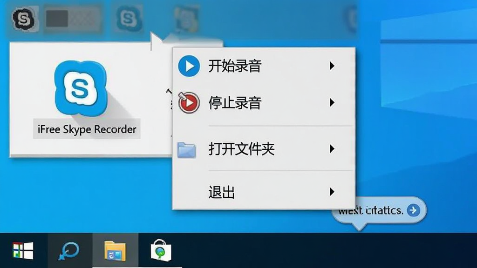The image size is (477, 268).
Task: Click the blue Skype icon in the top bar
Action: [129, 19]
